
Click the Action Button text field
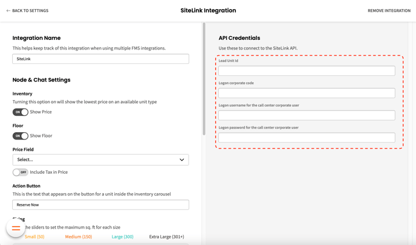pos(100,205)
